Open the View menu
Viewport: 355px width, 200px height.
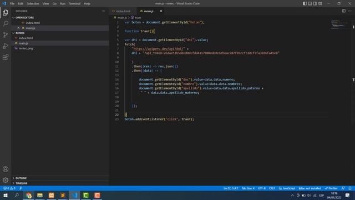point(45,4)
